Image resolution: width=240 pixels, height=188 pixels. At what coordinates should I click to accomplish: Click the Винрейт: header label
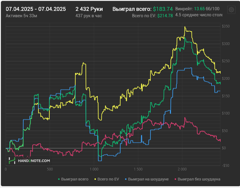(184, 9)
